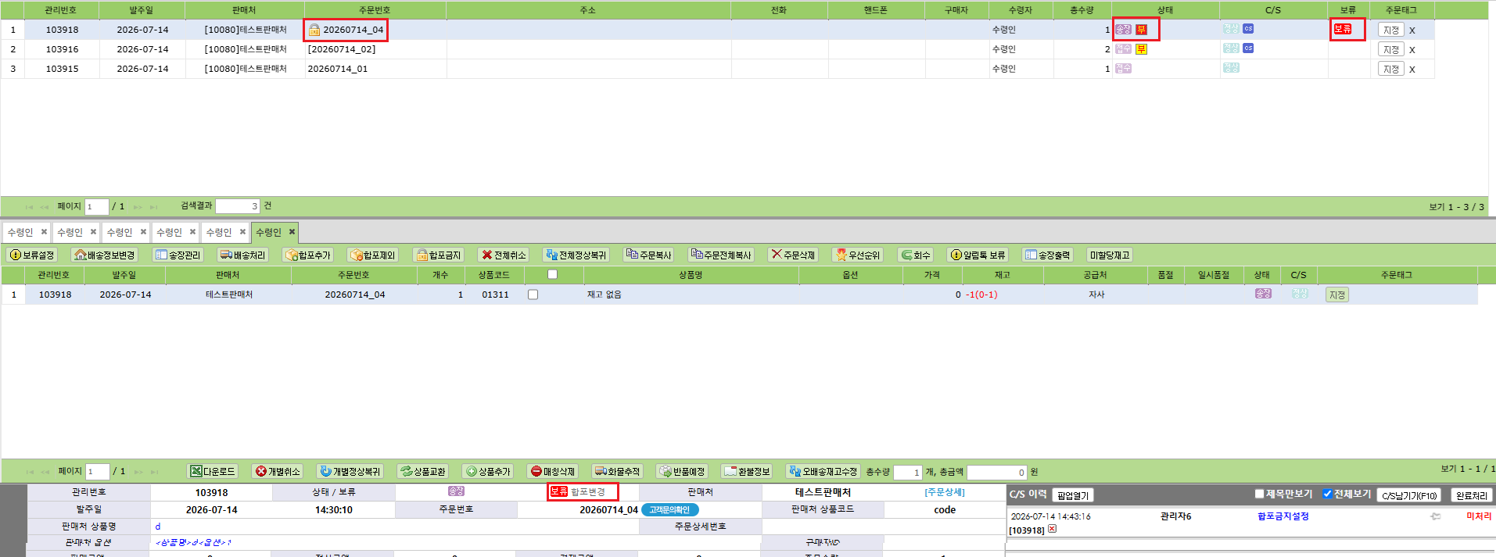
Task: Click 오배송재고수정 stock correction button
Action: [x=823, y=471]
